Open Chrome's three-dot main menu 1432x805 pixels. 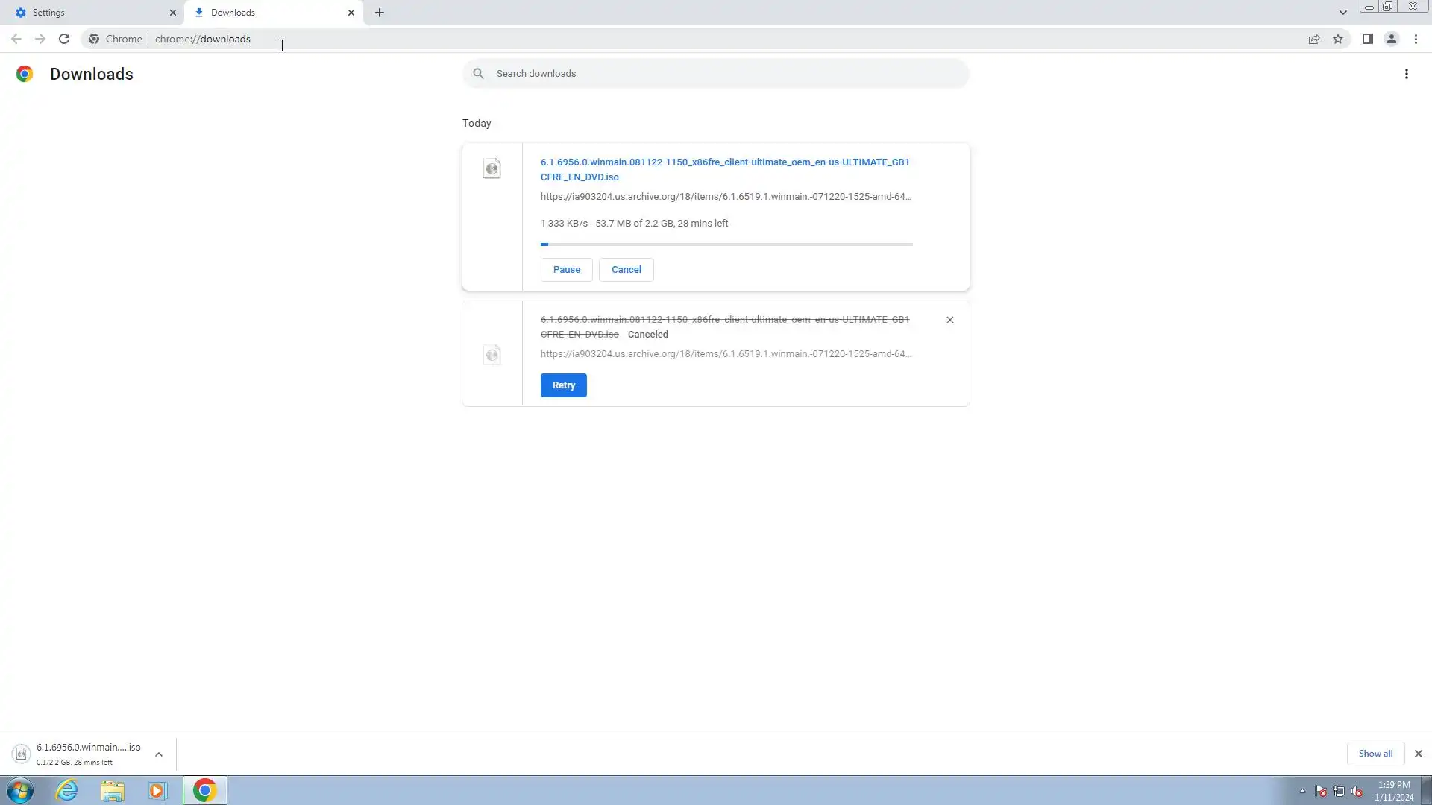(1416, 39)
